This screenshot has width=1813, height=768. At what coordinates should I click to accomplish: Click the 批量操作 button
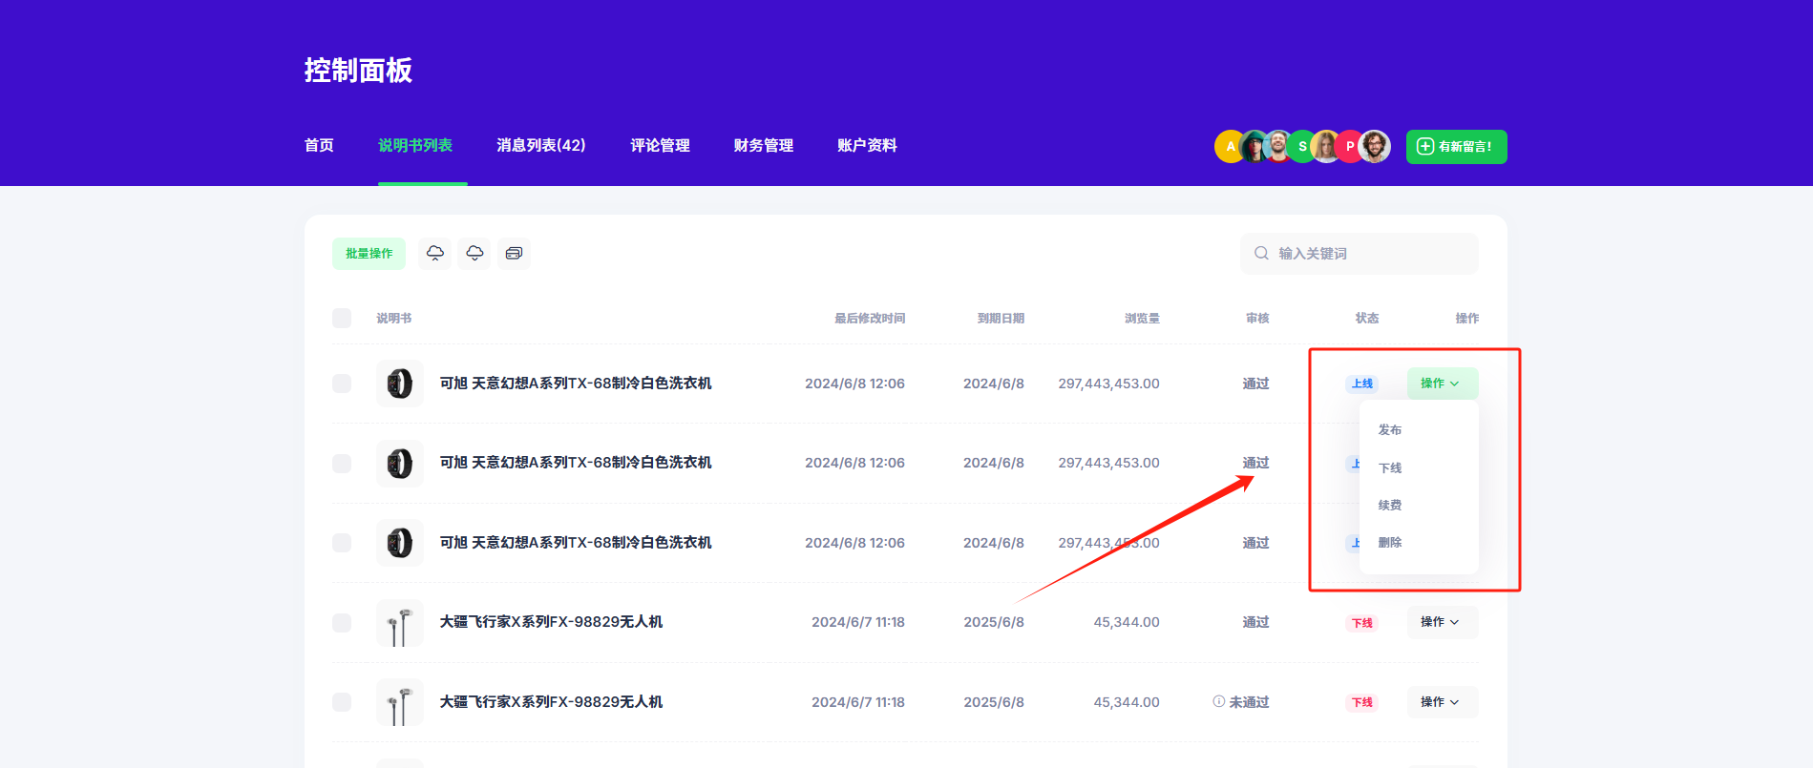point(369,254)
